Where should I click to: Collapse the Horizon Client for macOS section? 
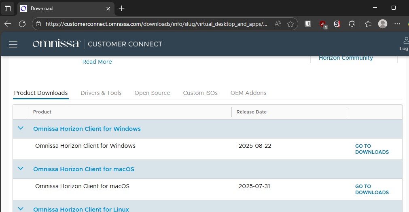click(21, 169)
